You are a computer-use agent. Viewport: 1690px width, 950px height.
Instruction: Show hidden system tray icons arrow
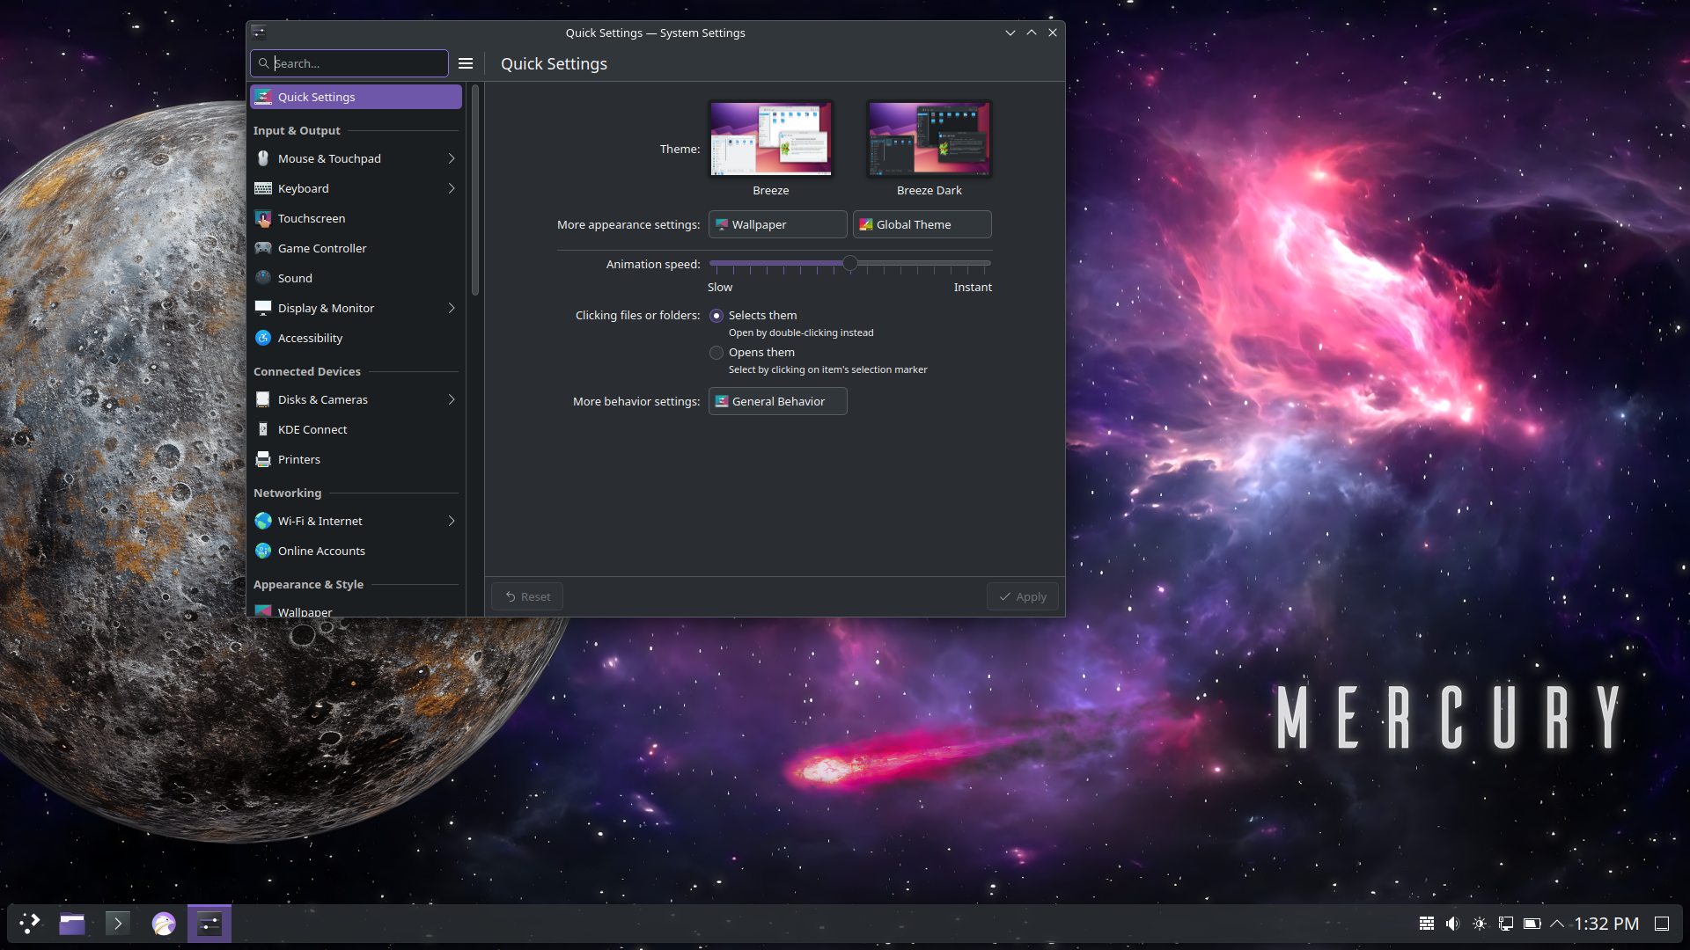1557,924
